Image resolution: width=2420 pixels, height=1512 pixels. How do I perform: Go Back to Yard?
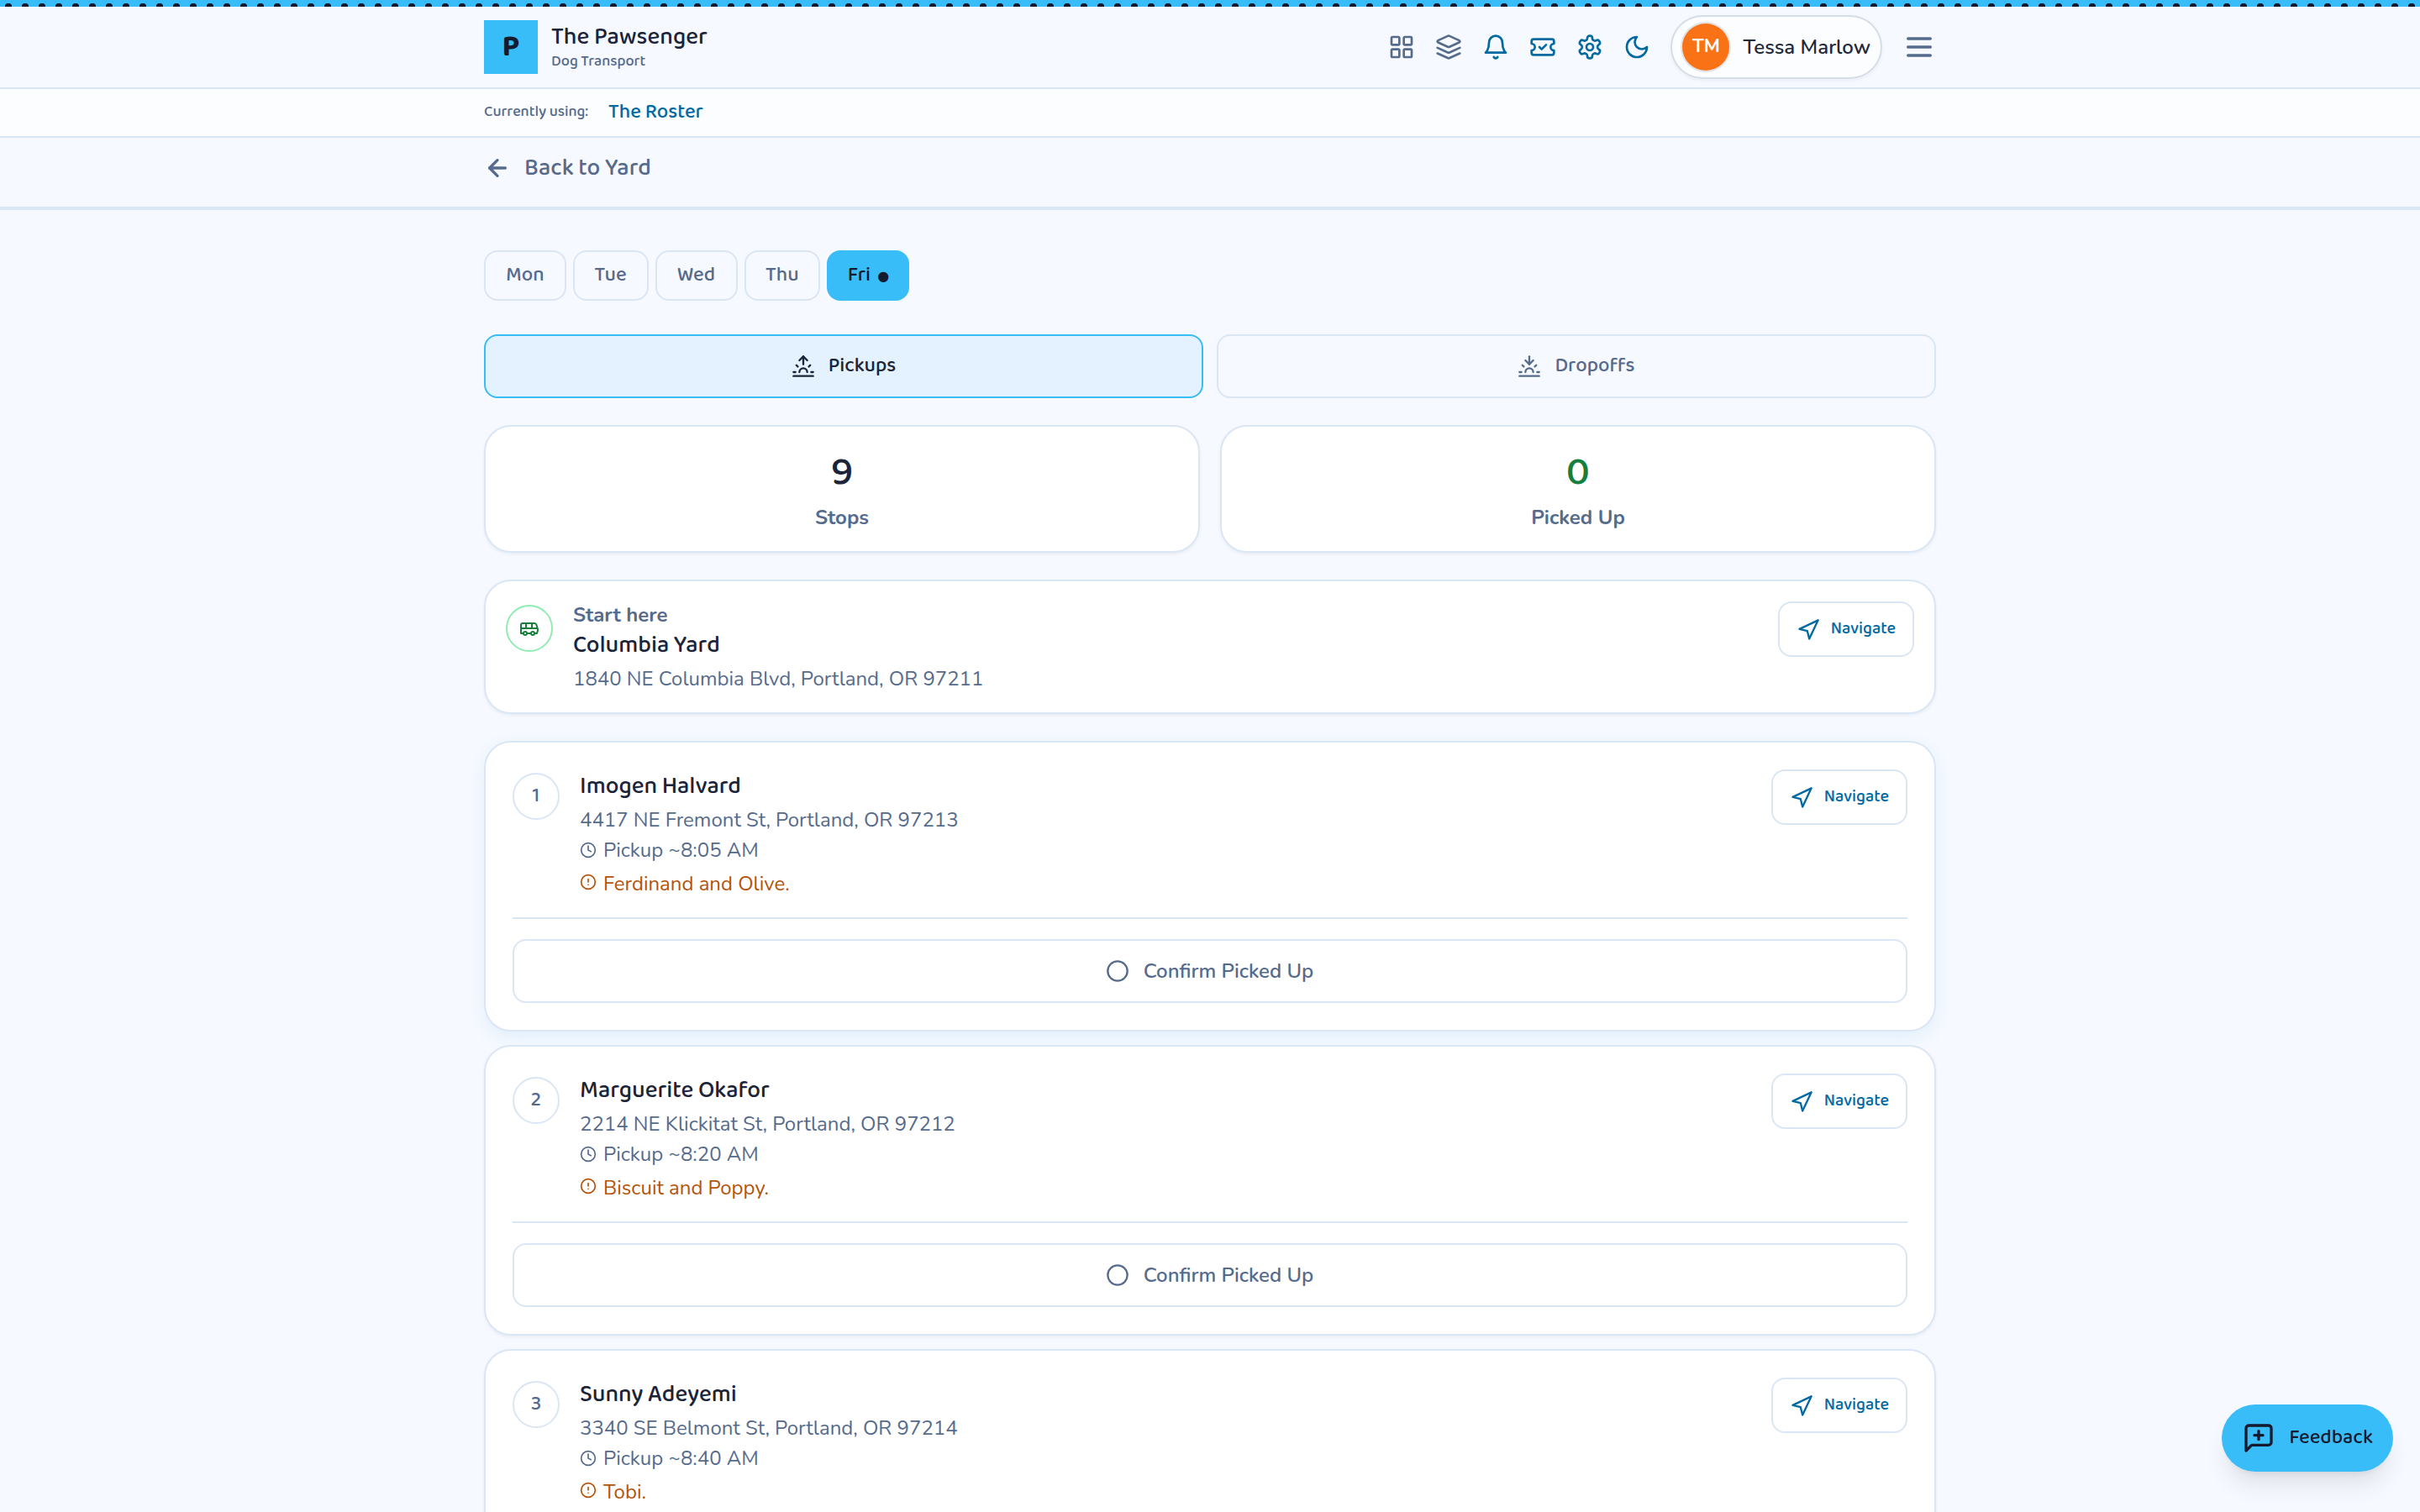pos(568,167)
